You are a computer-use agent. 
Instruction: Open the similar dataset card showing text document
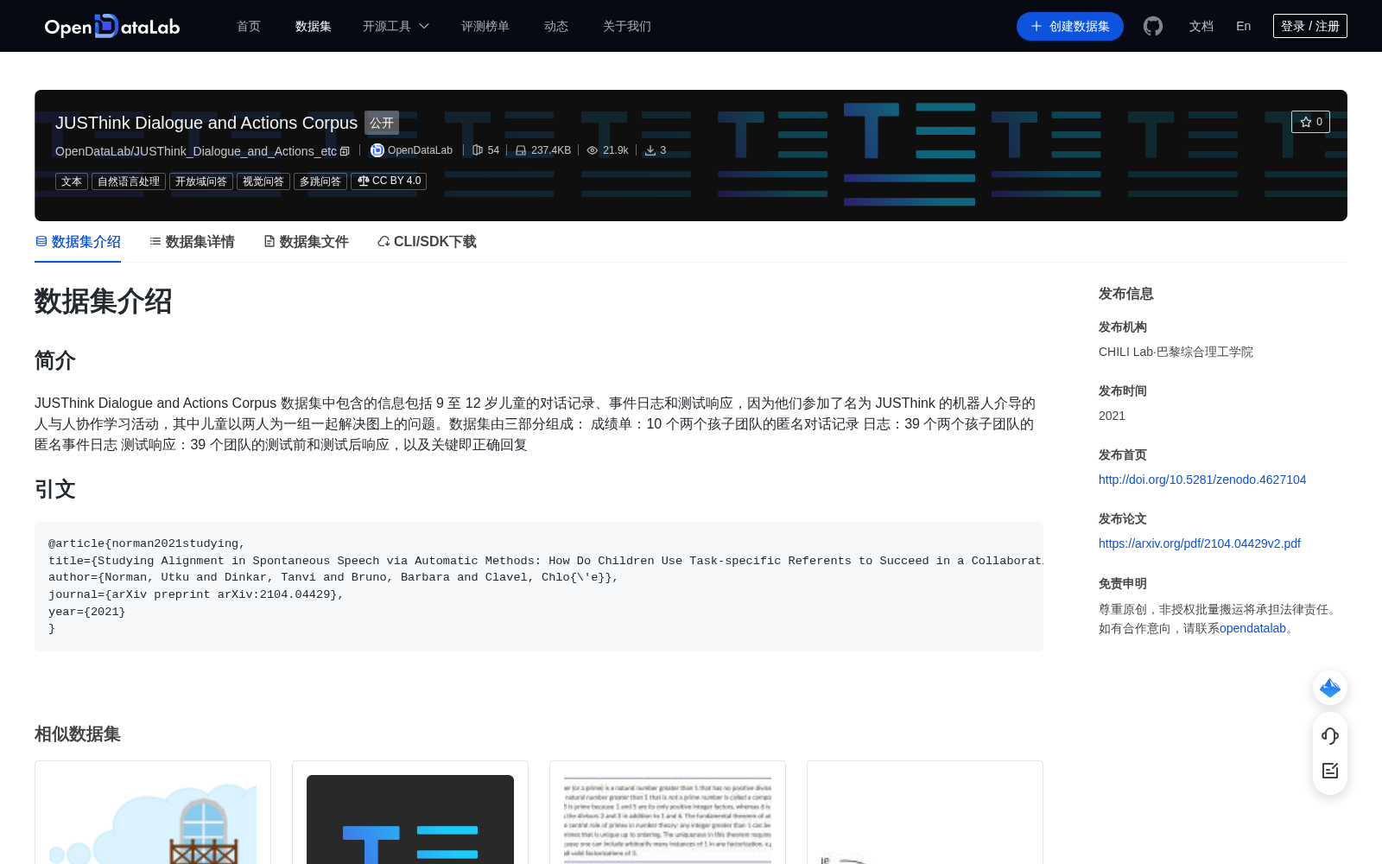668,812
